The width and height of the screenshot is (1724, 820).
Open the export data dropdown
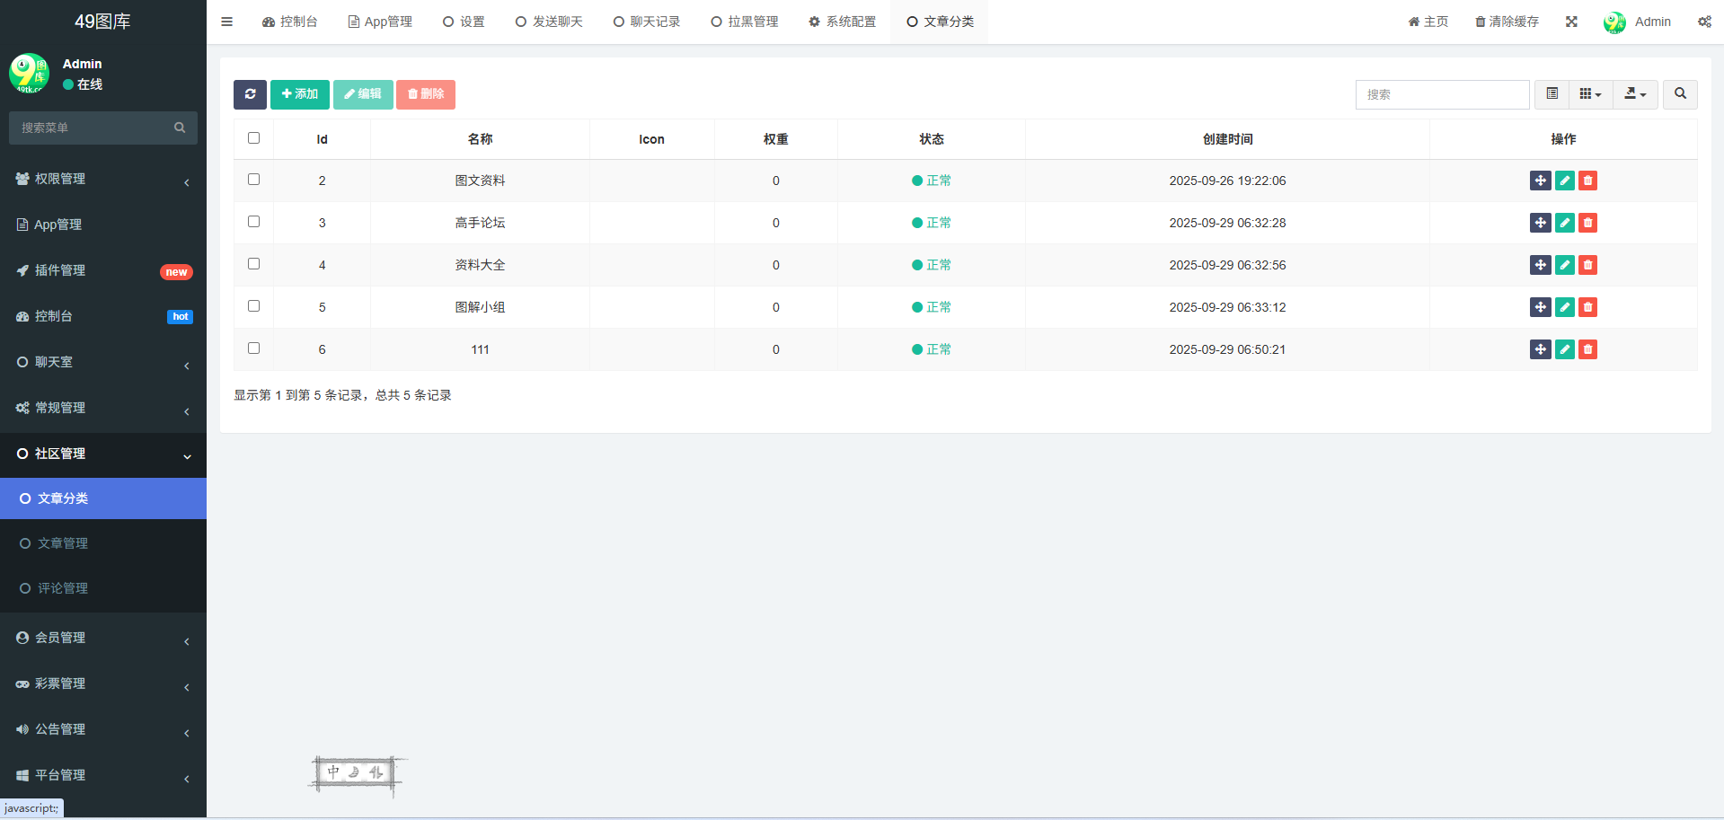1635,94
